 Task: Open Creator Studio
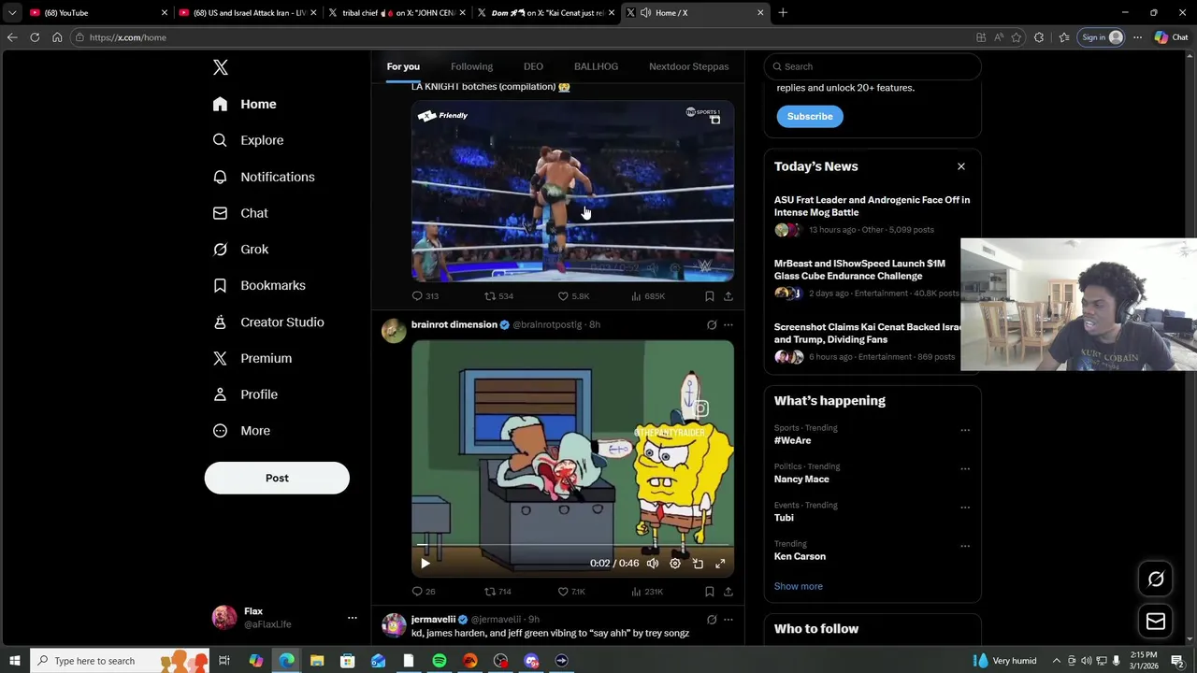pos(268,322)
